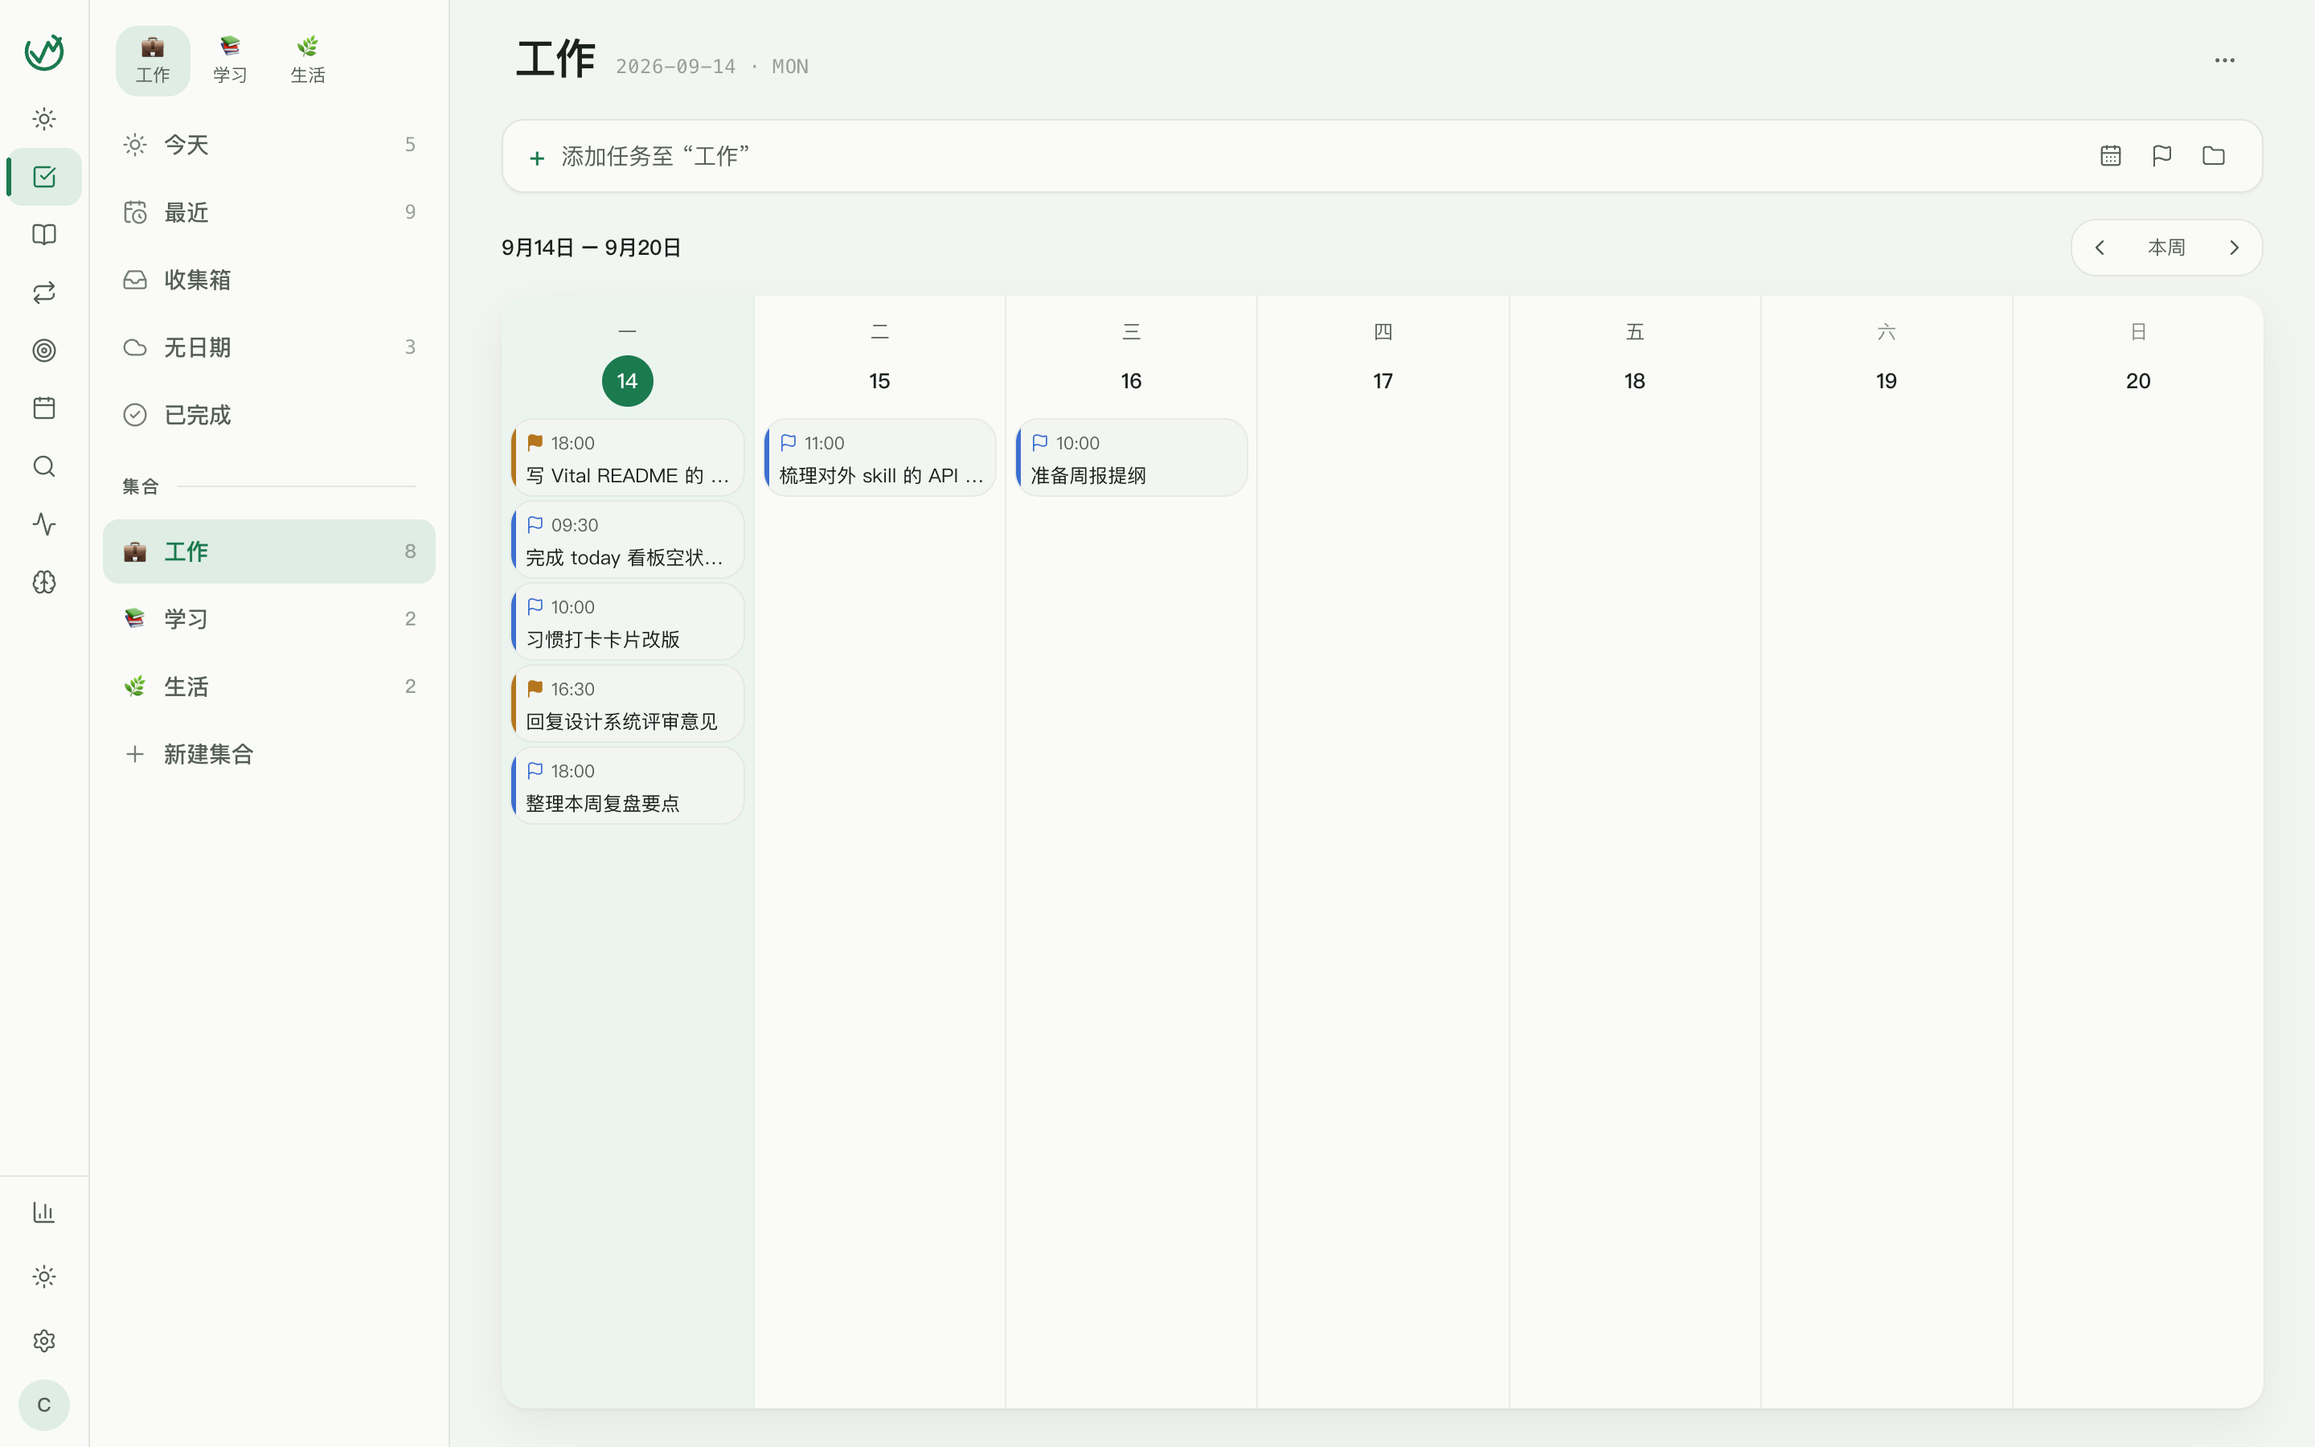
Task: Open the search magnifier icon
Action: click(x=44, y=466)
